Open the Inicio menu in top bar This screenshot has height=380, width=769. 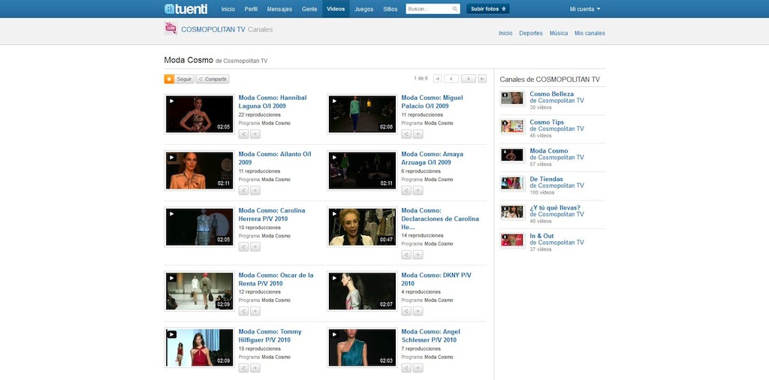(x=228, y=9)
